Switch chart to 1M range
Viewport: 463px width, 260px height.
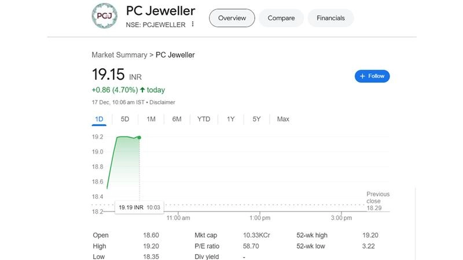(151, 119)
